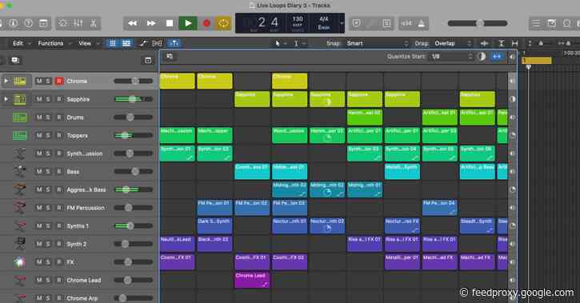Solo the Chrome Lead track

(x=48, y=280)
